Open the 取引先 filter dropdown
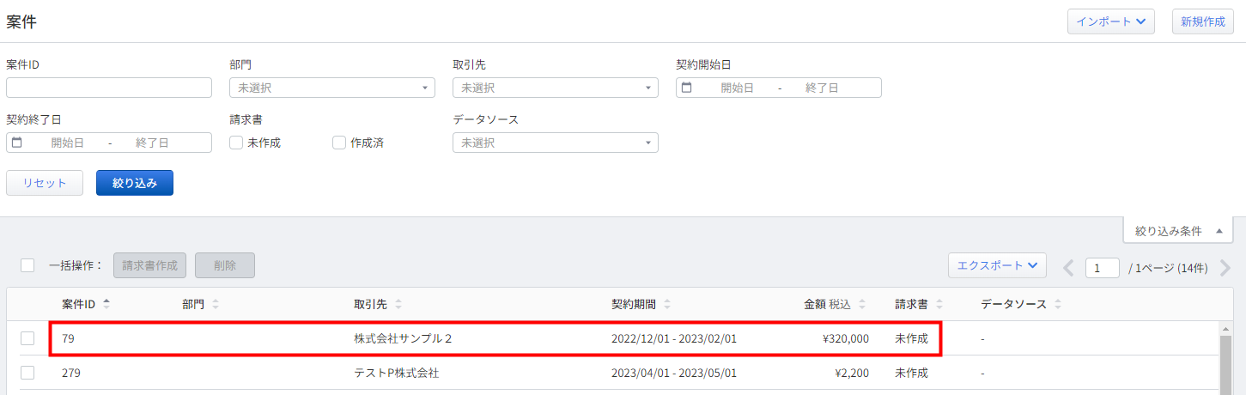Screen dimensions: 1246x395 click(556, 88)
